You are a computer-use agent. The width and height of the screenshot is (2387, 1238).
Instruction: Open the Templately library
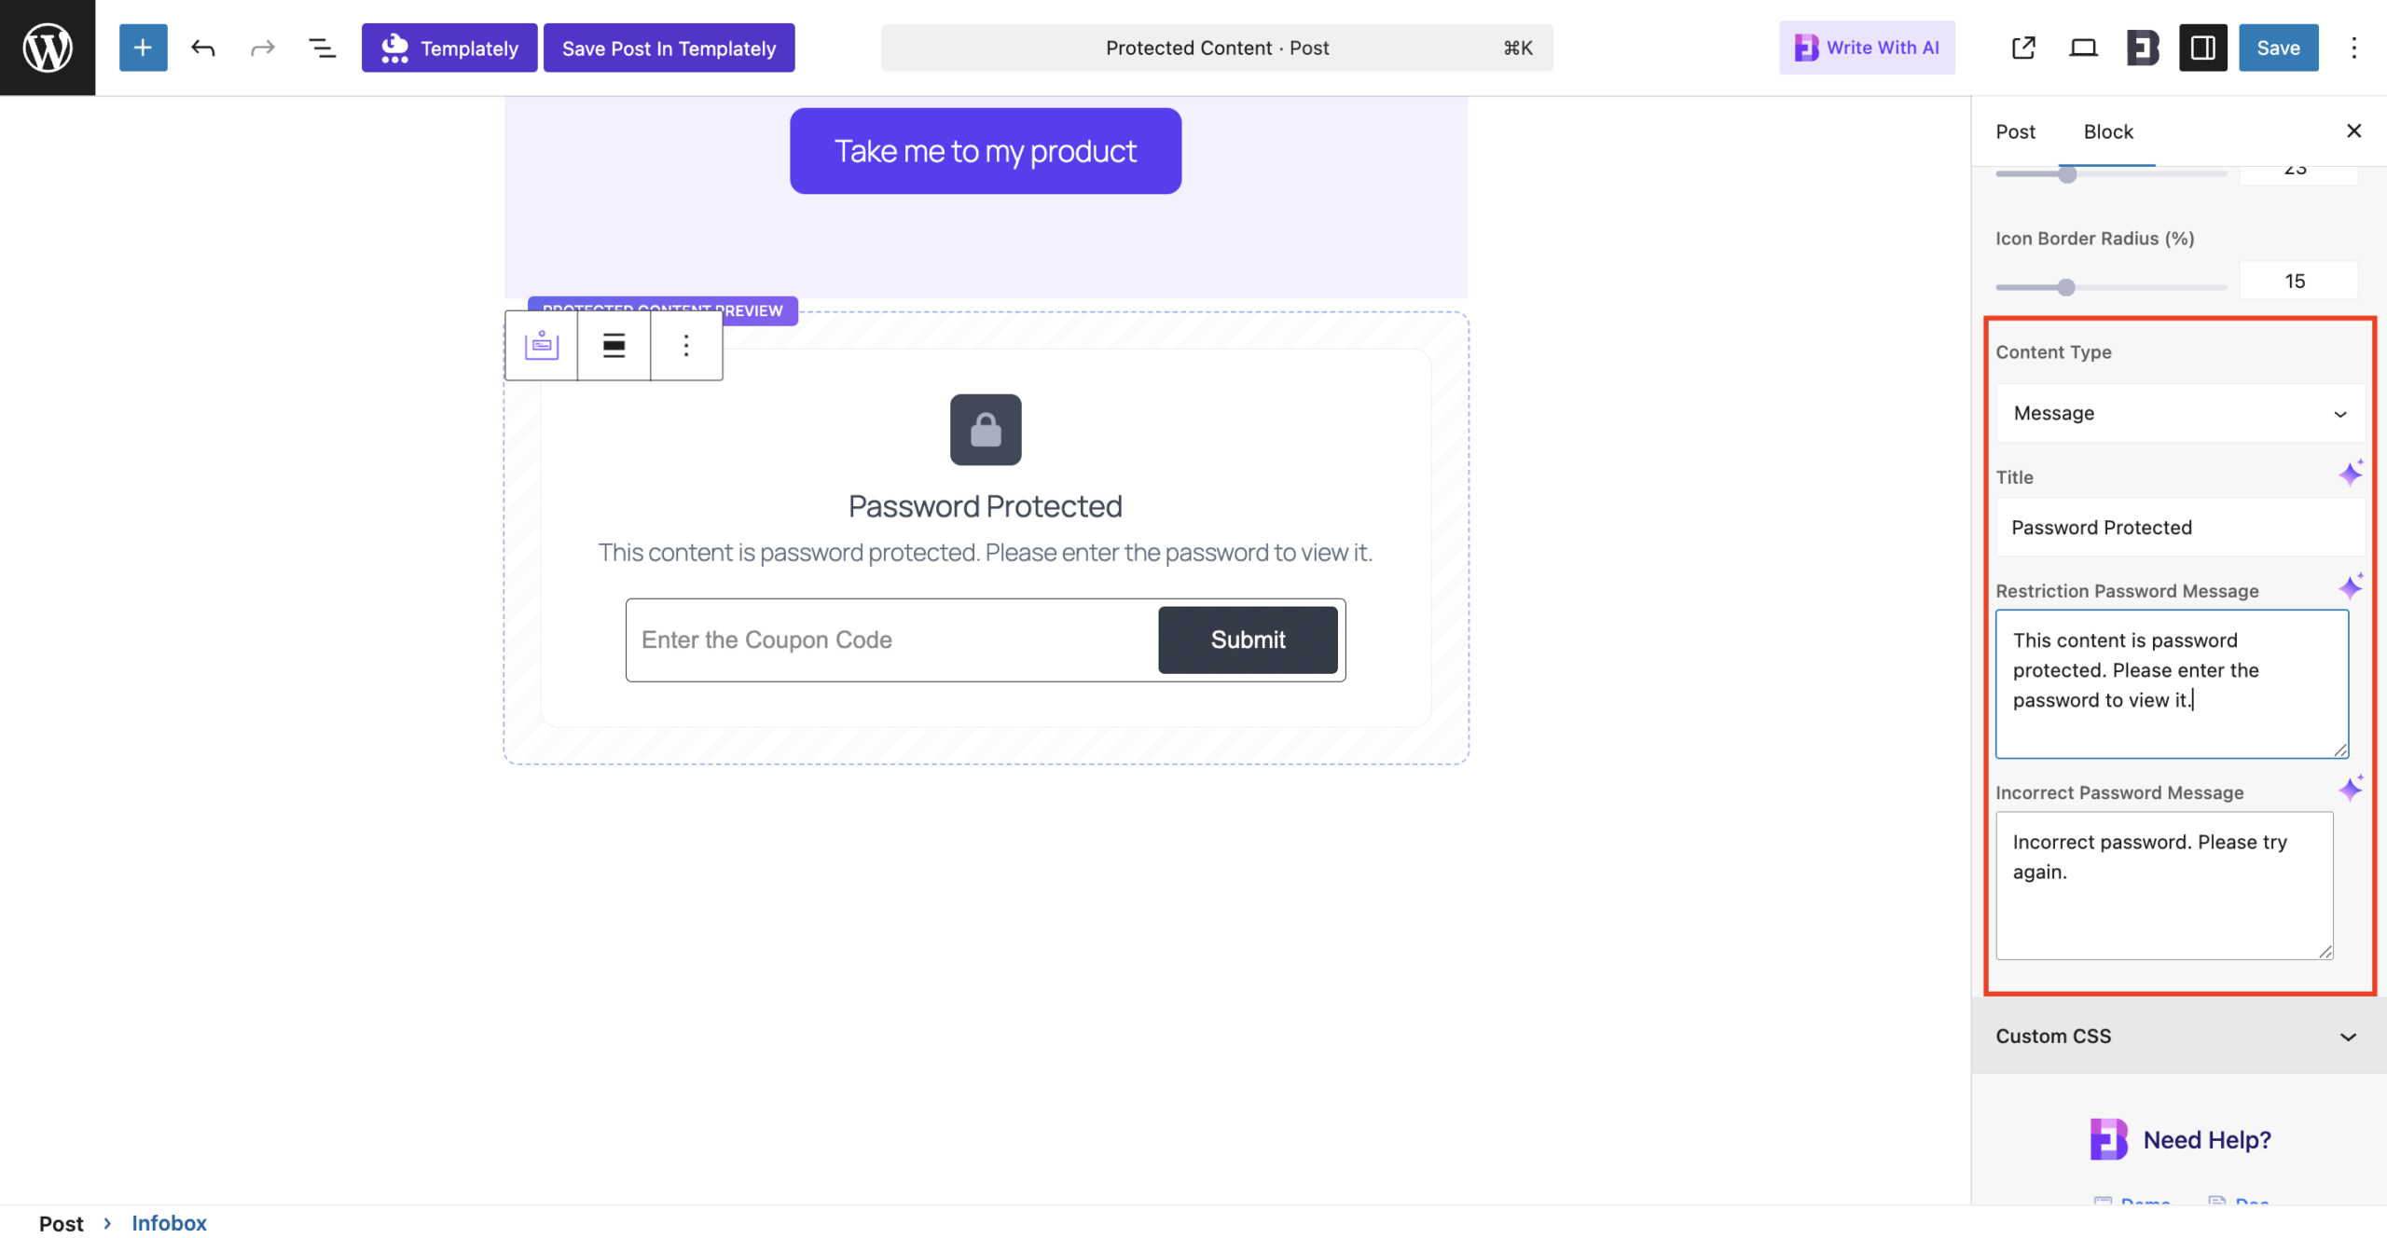pyautogui.click(x=449, y=48)
